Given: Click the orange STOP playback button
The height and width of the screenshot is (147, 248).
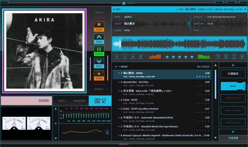Looking at the screenshot, I should [x=99, y=26].
